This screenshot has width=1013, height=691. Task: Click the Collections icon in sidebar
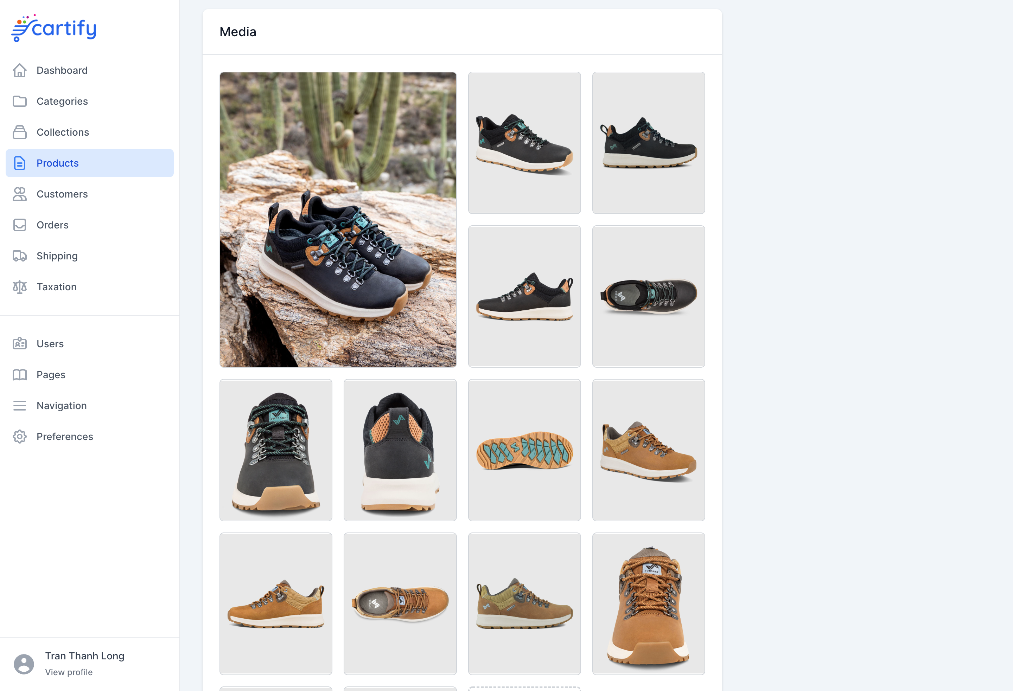(20, 132)
